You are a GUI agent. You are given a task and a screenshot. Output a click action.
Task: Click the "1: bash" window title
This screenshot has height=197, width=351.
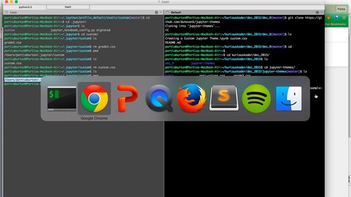pos(163,2)
